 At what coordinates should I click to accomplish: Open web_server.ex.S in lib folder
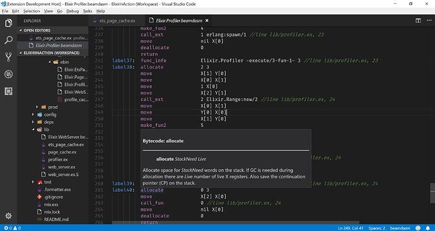[x=63, y=174]
